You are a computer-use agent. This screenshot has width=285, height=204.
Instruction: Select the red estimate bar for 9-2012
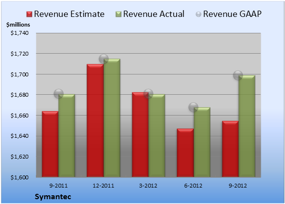coord(230,149)
